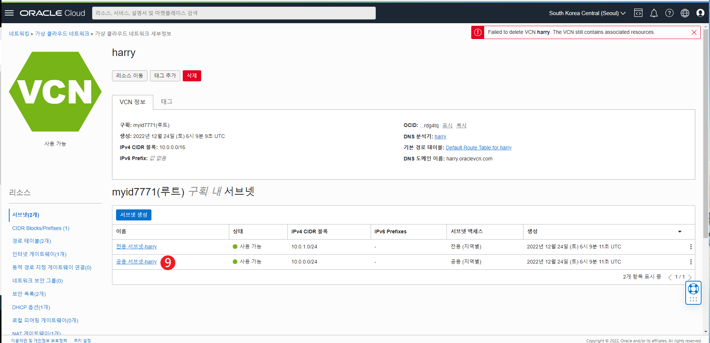
Task: Click the red 삭제 button
Action: pos(192,75)
